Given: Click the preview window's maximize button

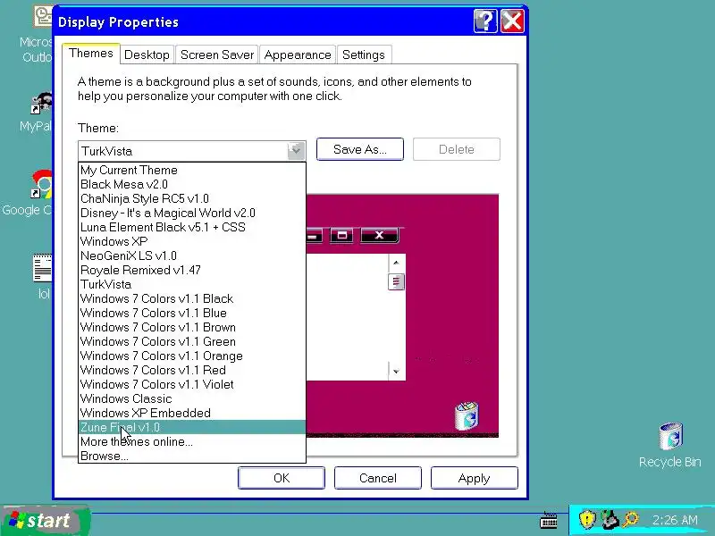Looking at the screenshot, I should click(342, 235).
